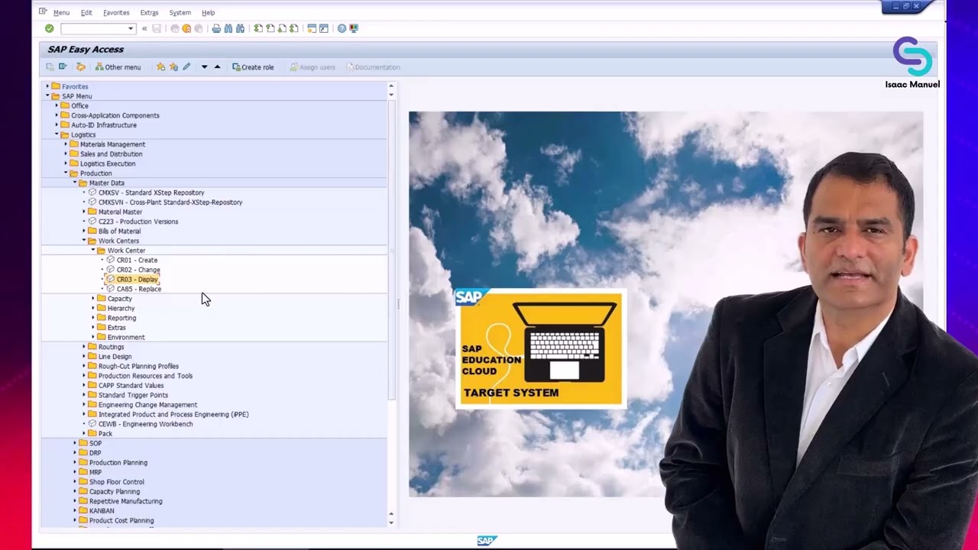Expand Cross-Application Components folder
This screenshot has height=550, width=978.
pyautogui.click(x=57, y=115)
